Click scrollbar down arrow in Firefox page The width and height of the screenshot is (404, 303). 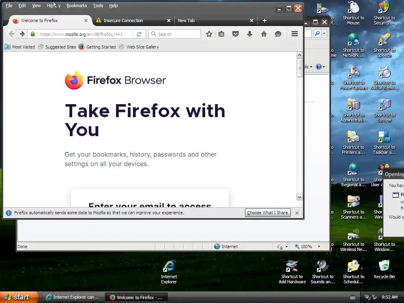(x=299, y=197)
